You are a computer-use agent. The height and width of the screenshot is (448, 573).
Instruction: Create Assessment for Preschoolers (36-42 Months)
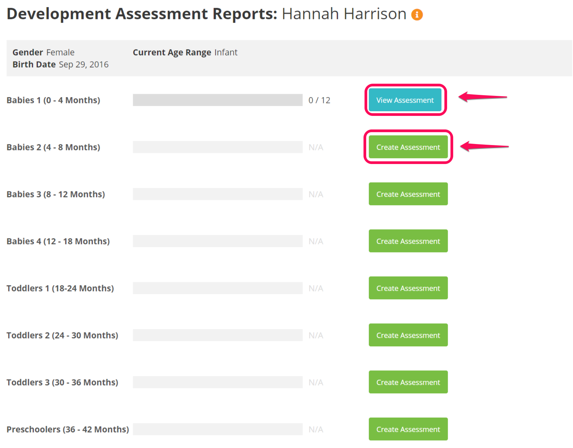[x=408, y=429]
